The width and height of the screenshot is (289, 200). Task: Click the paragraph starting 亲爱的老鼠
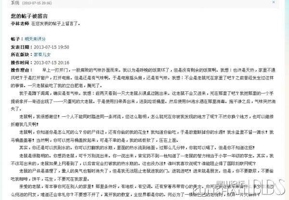[x=142, y=190]
